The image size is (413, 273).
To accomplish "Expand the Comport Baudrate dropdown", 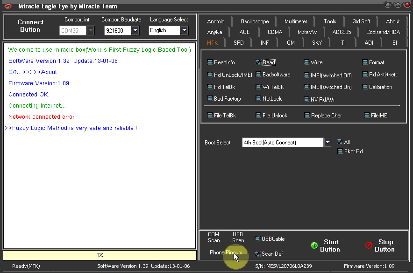I will [x=135, y=30].
